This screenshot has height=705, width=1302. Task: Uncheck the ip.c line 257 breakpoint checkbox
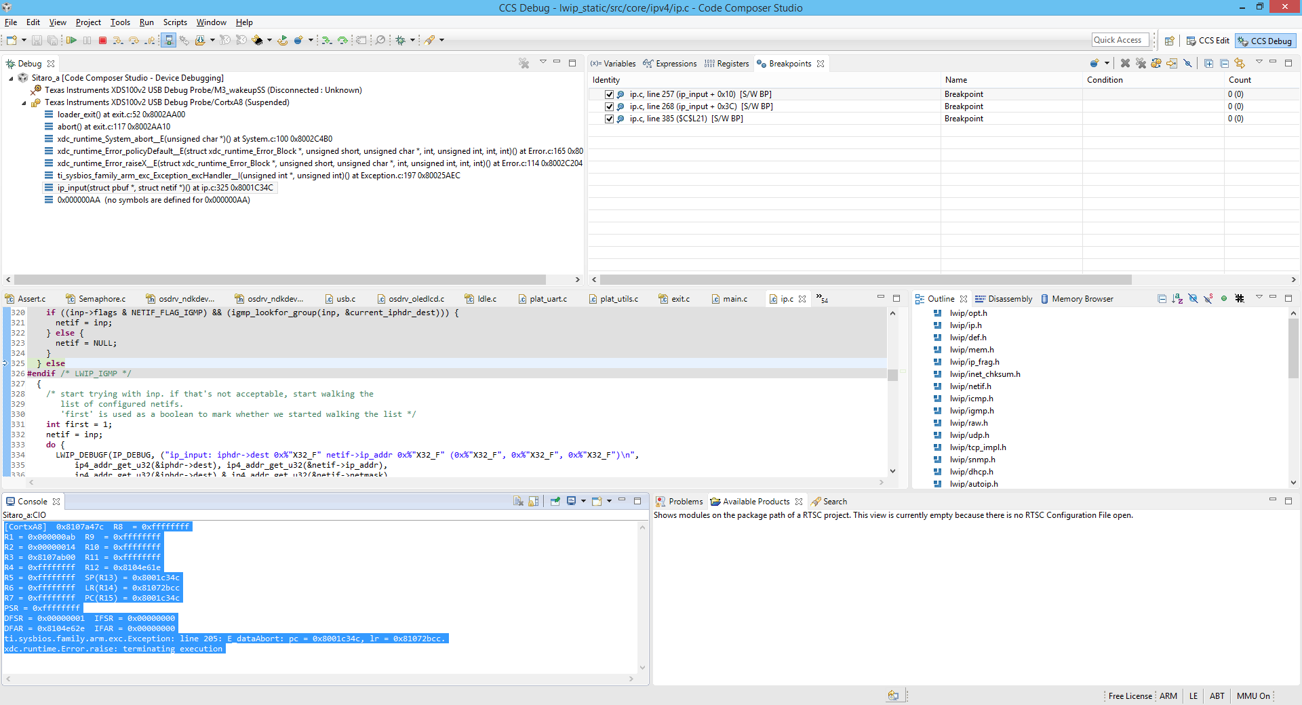coord(609,94)
